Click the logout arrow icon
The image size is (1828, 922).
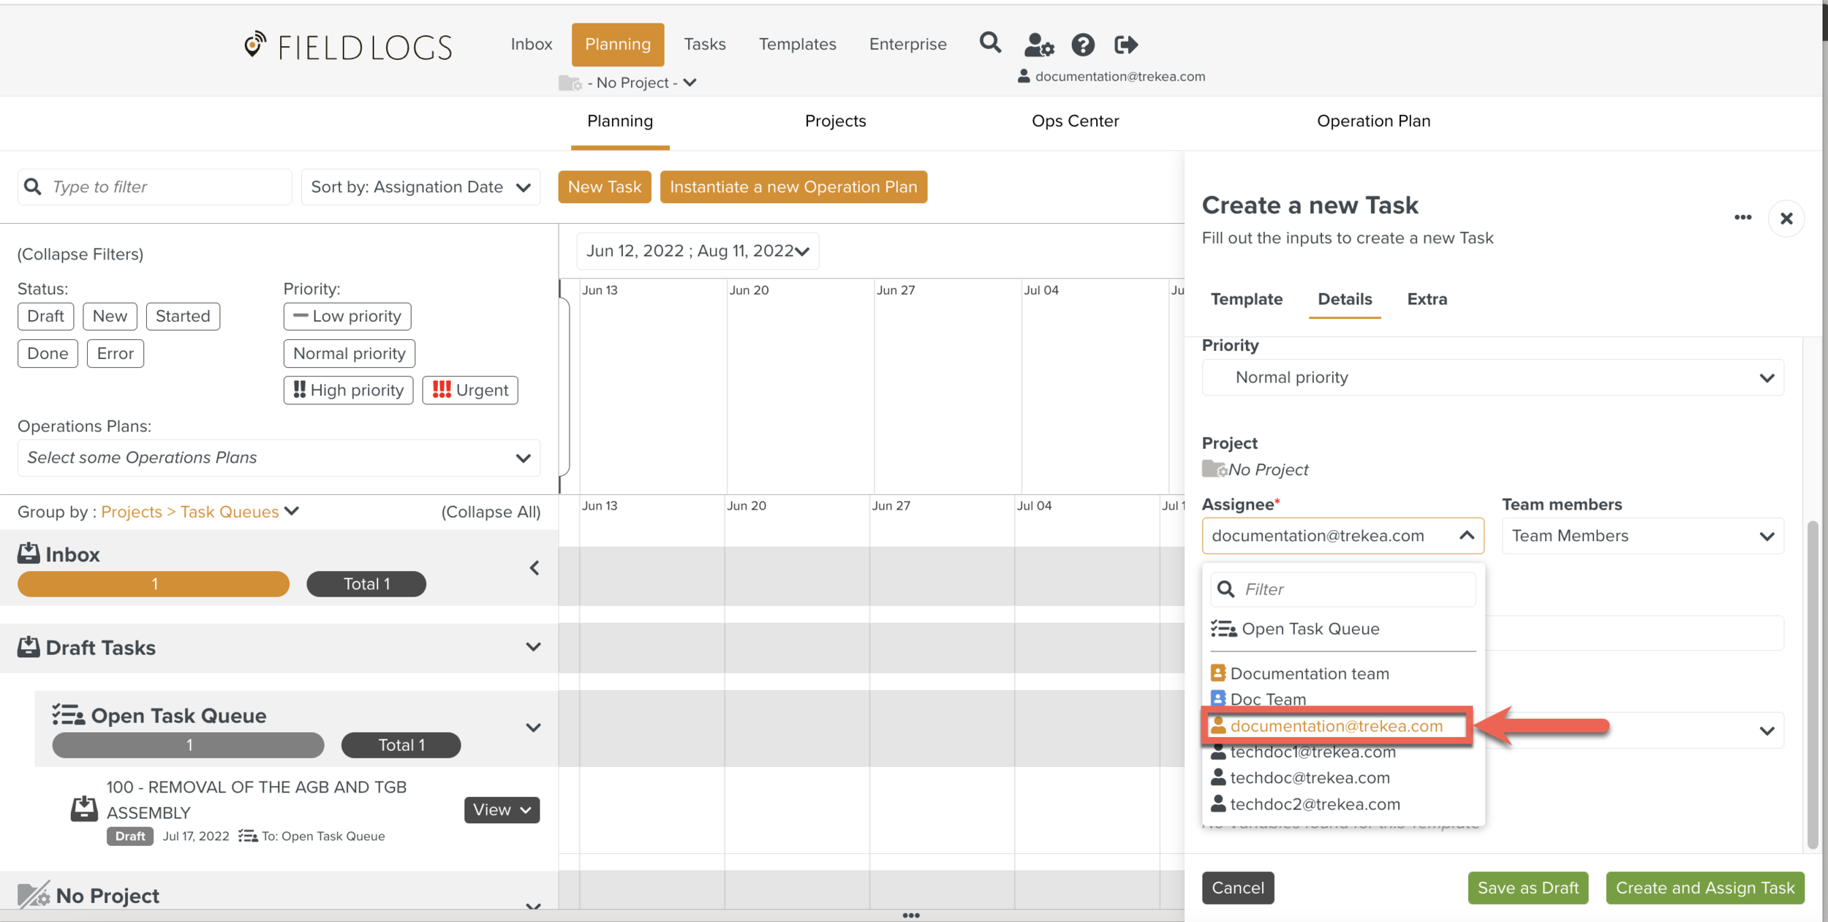pyautogui.click(x=1126, y=45)
